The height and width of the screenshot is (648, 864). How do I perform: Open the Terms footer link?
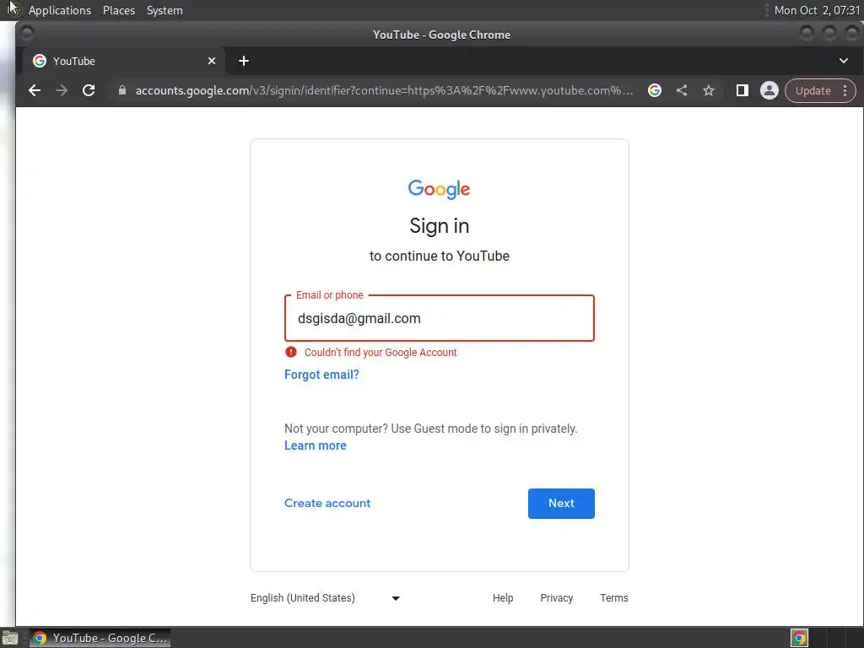(x=614, y=598)
